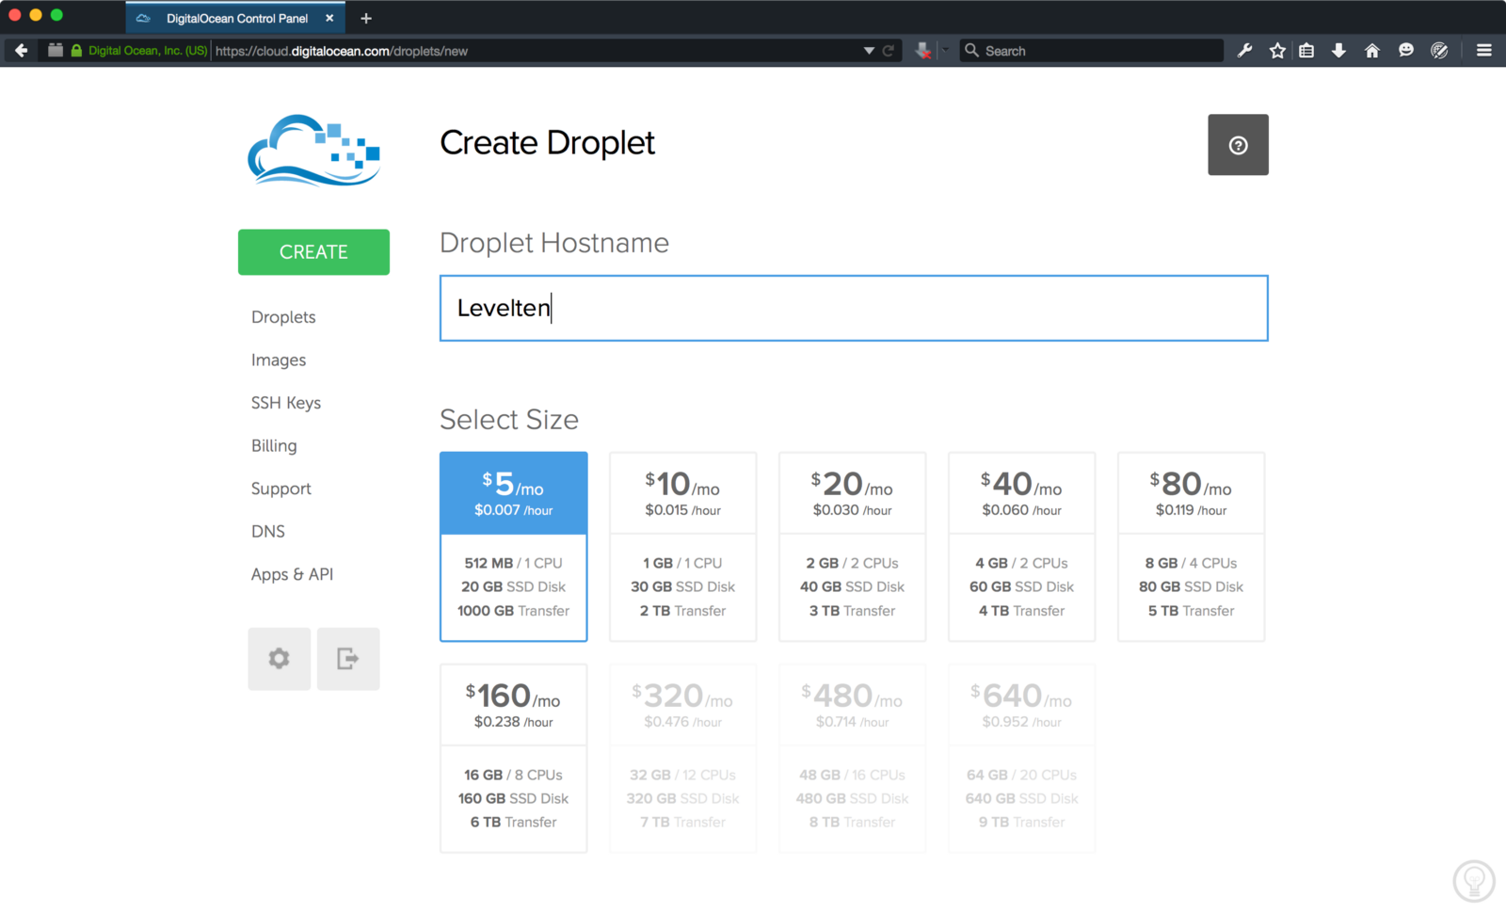Choose the $80/mo 8 GB plan
This screenshot has height=913, width=1506.
(x=1191, y=546)
